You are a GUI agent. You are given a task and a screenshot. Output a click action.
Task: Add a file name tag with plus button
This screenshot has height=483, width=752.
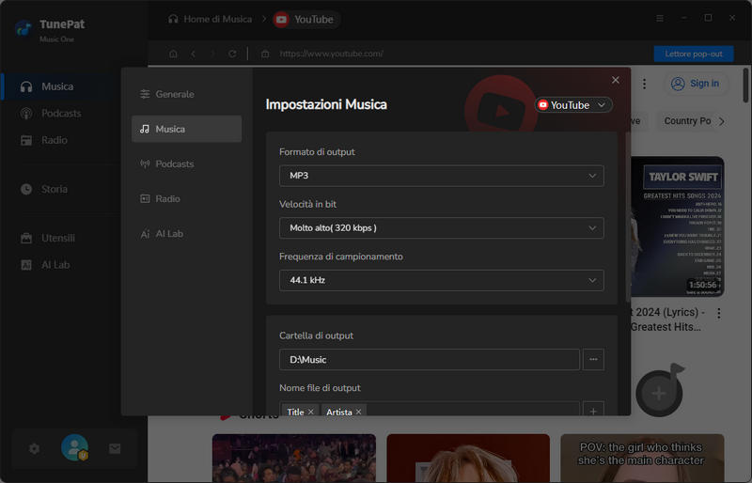593,411
